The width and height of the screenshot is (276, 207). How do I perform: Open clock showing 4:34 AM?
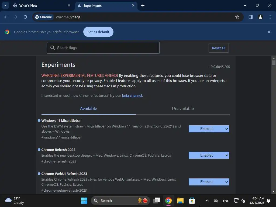[x=257, y=201]
